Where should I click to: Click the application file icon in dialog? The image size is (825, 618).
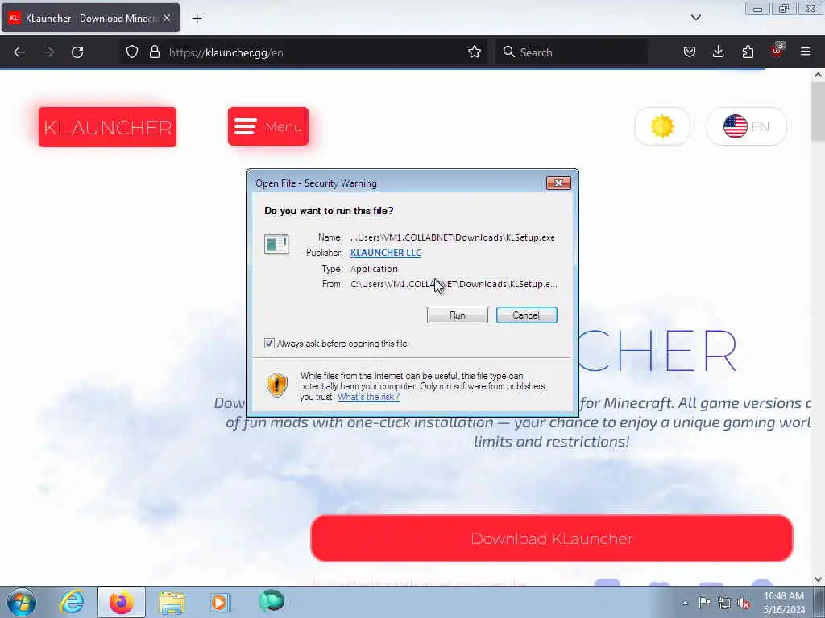pos(276,245)
